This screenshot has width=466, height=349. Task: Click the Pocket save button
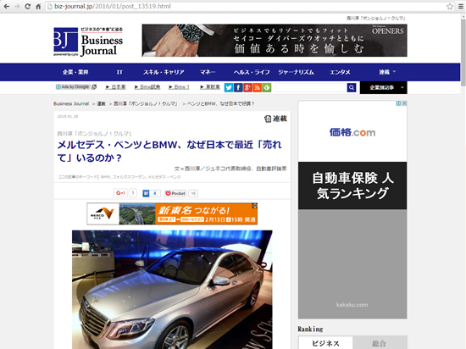(175, 193)
